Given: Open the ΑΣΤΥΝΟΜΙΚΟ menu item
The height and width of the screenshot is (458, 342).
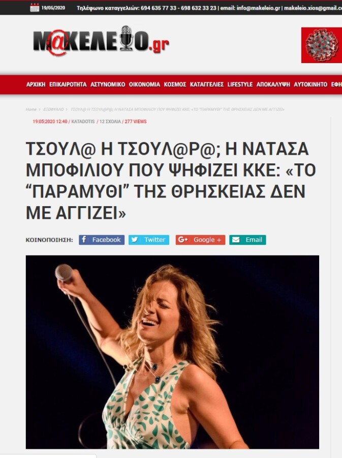Looking at the screenshot, I should (x=108, y=84).
